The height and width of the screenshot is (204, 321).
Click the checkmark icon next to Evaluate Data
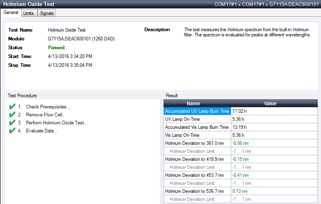tap(12, 131)
